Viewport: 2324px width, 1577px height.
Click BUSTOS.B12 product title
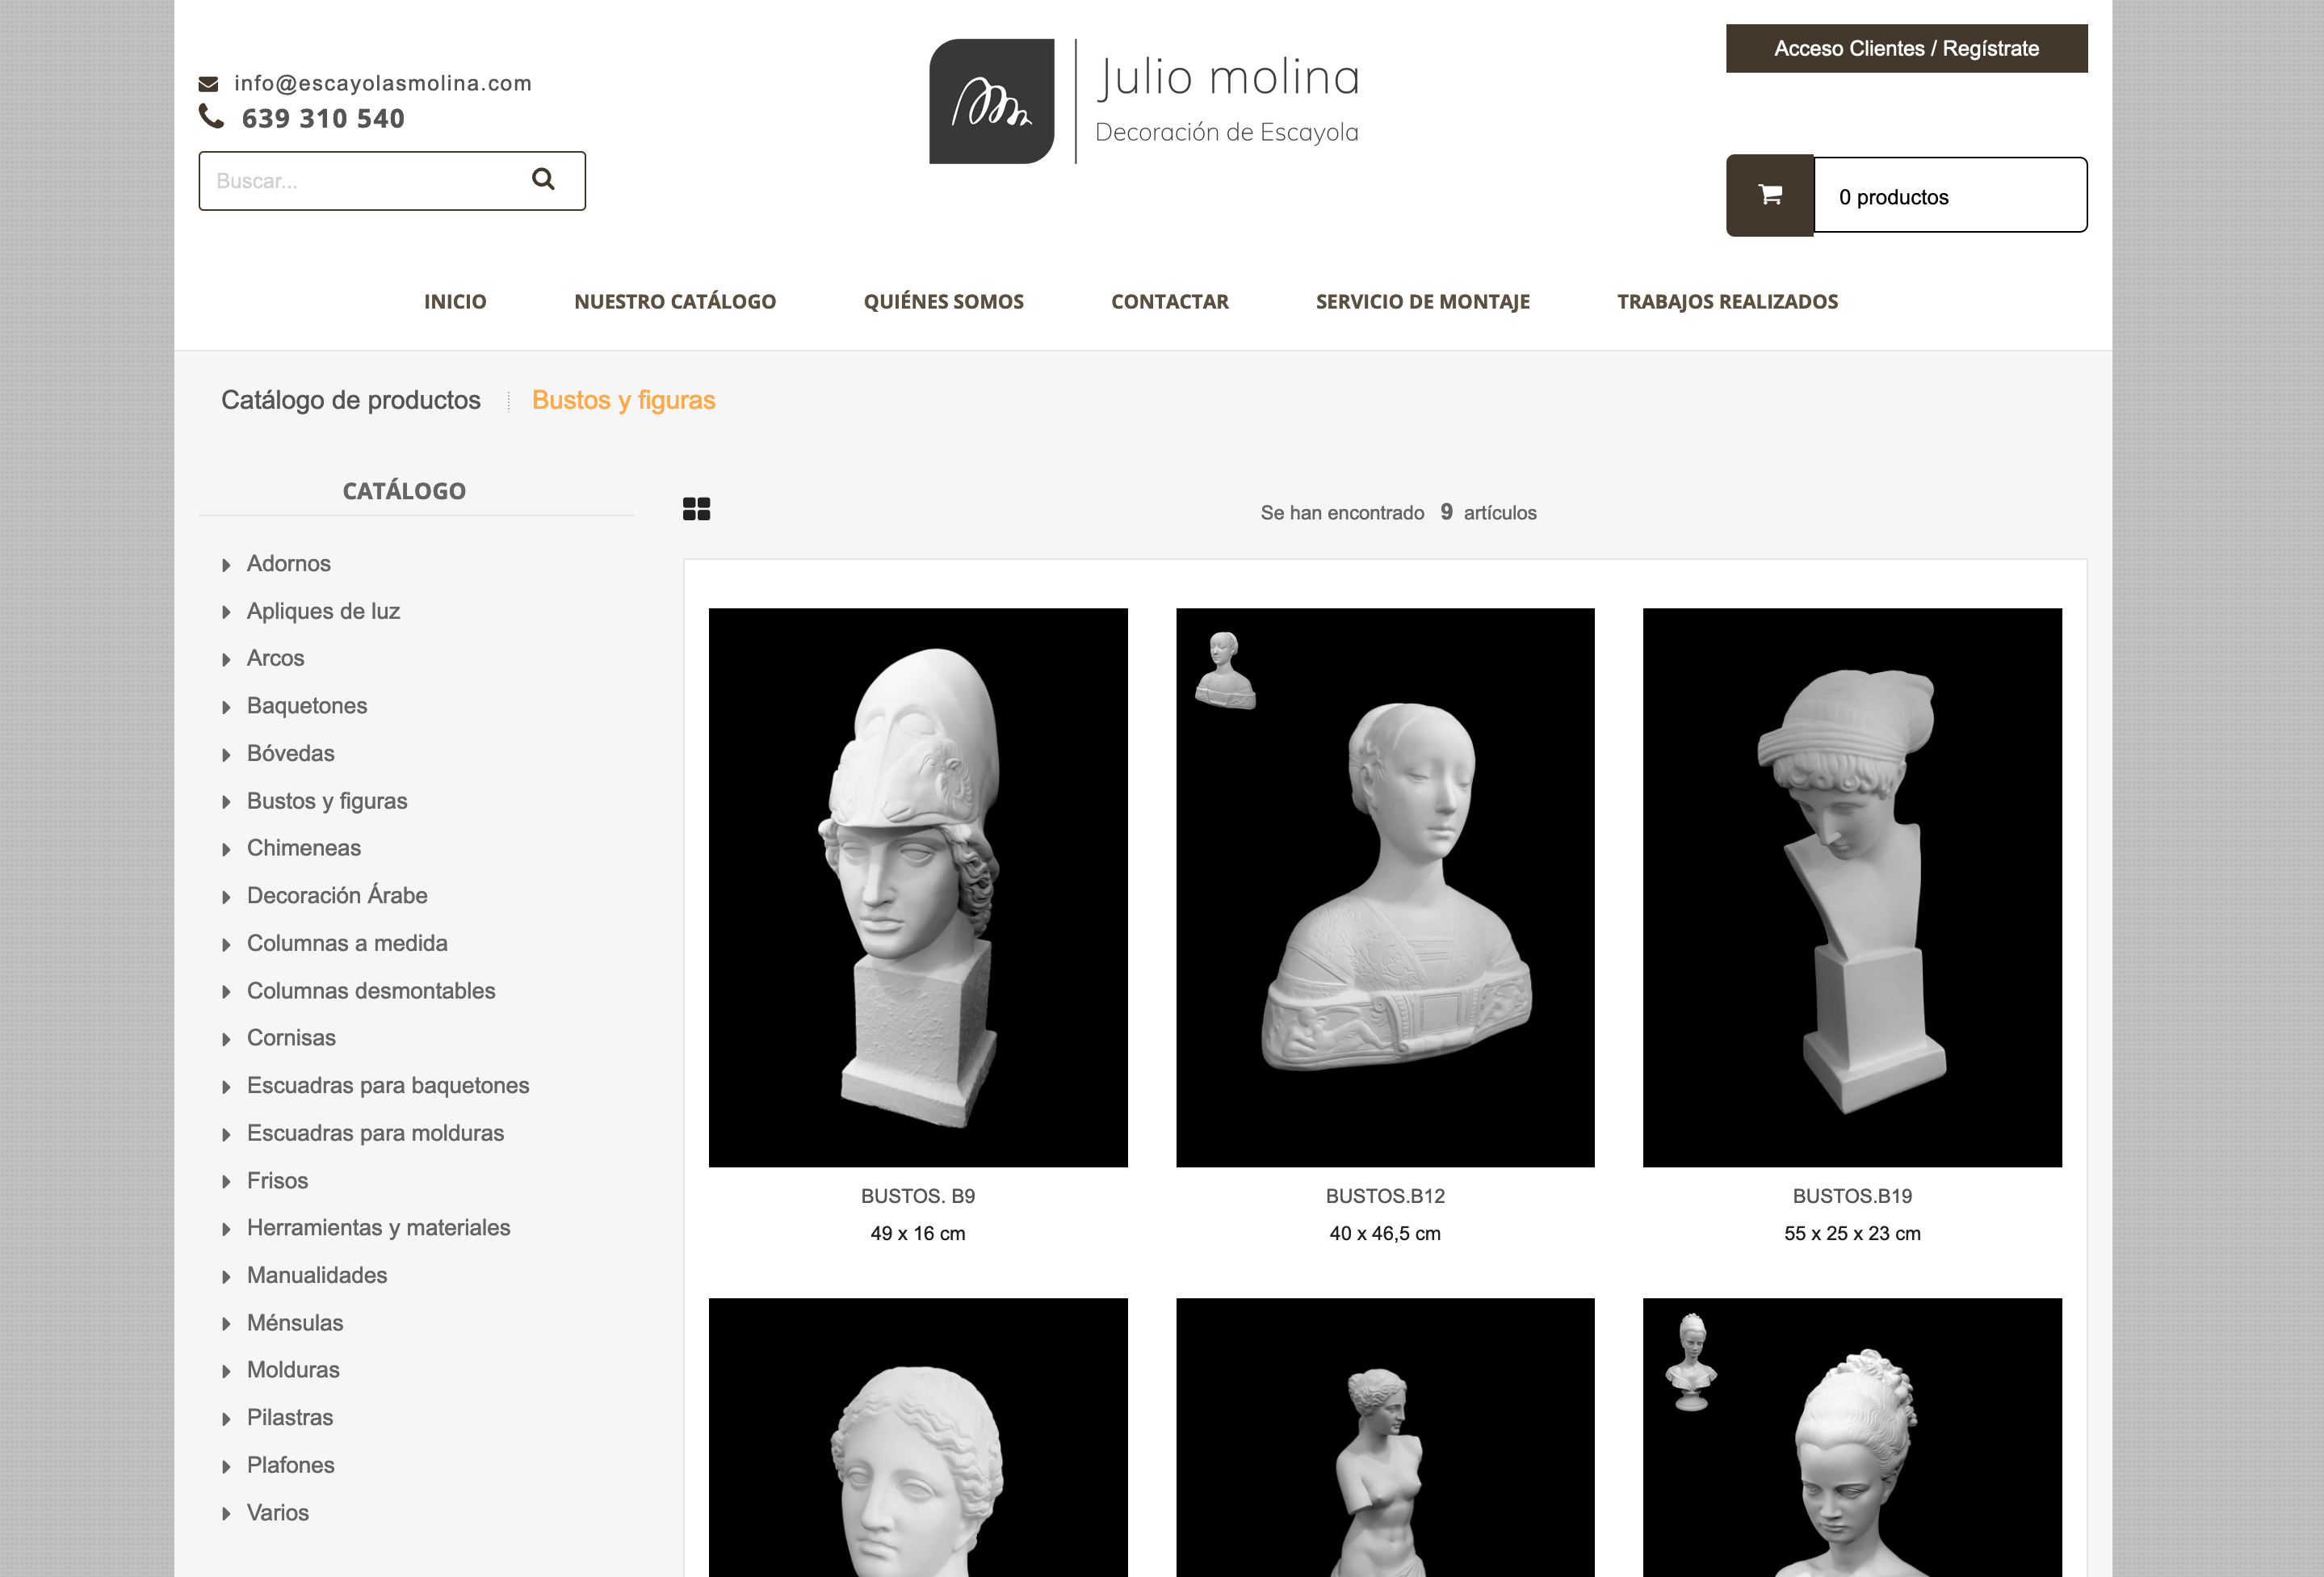coord(1385,1196)
